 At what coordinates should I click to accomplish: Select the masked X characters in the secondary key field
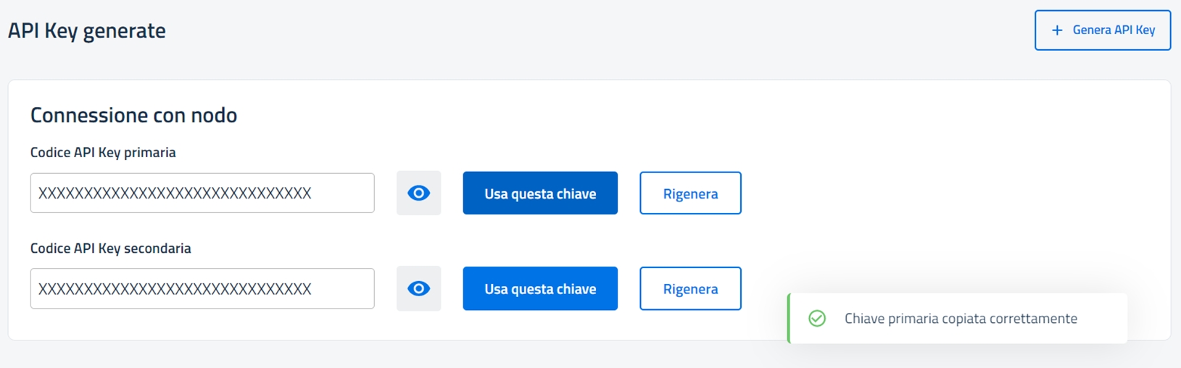tap(175, 289)
